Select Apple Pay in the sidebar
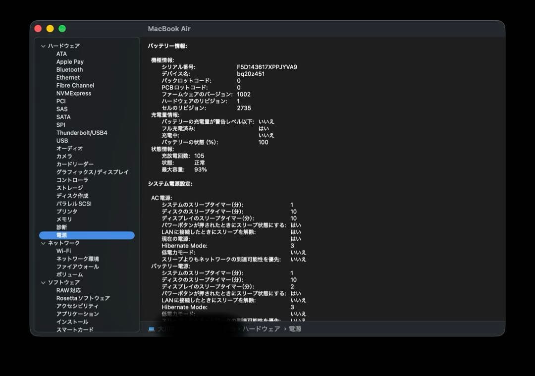Viewport: 535px width, 376px height. point(70,62)
